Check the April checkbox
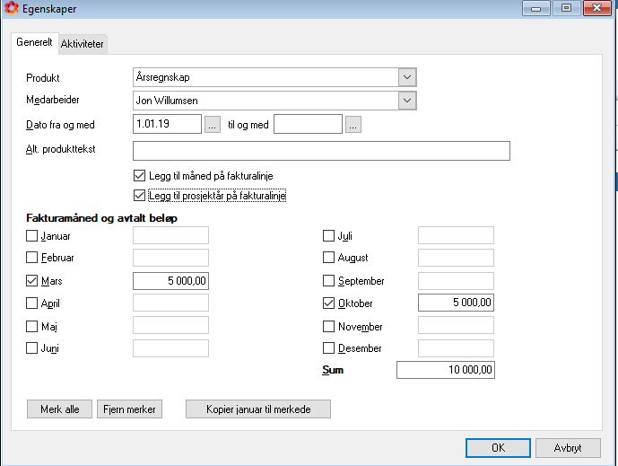The width and height of the screenshot is (618, 466). point(31,303)
